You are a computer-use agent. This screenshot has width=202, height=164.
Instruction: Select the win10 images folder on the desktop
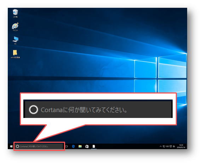(15, 54)
